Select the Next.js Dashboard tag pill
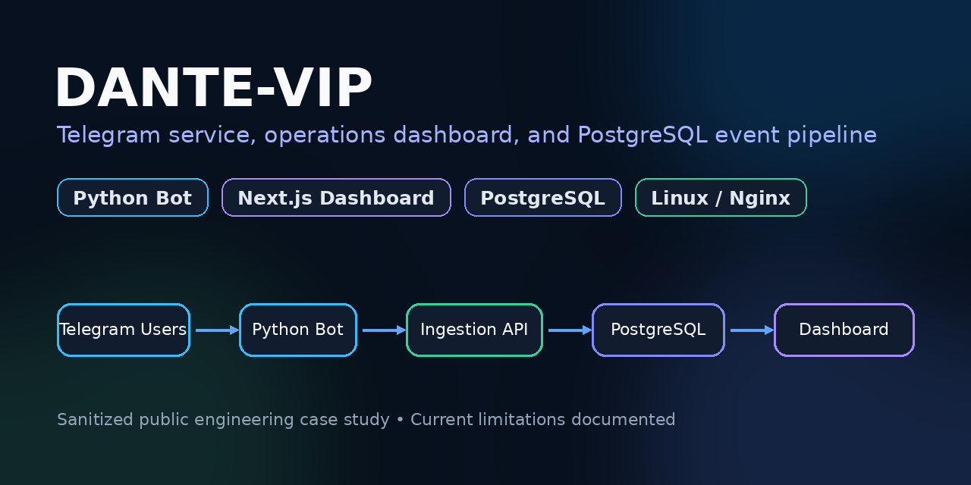The width and height of the screenshot is (971, 485). 336,198
